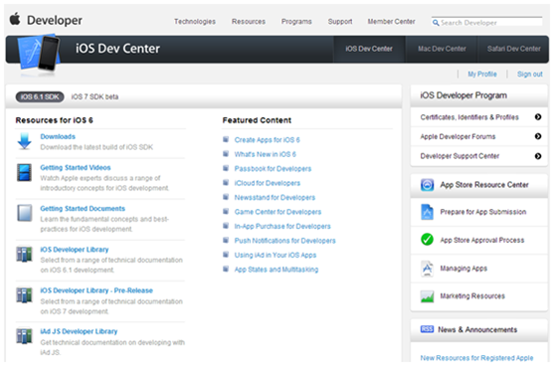
Task: Open iOS Developer Library - Pre-Release link
Action: tap(96, 290)
